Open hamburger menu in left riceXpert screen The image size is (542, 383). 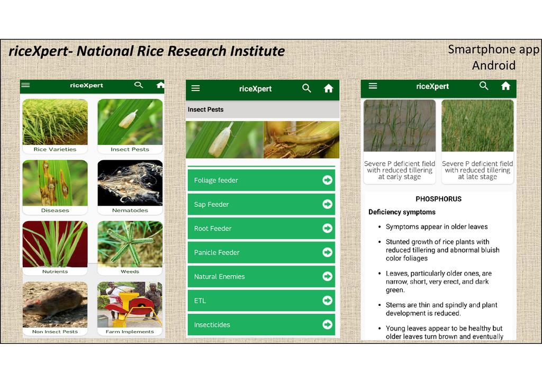pyautogui.click(x=25, y=85)
